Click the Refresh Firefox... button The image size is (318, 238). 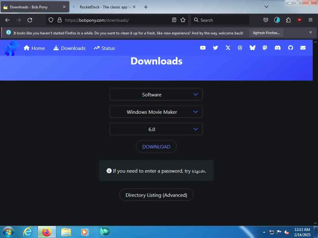(x=266, y=33)
